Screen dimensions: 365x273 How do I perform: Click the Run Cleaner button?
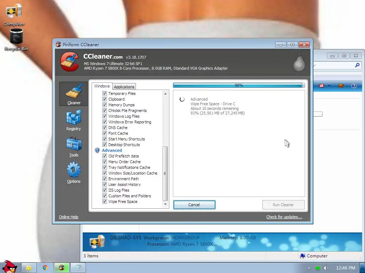coord(283,205)
